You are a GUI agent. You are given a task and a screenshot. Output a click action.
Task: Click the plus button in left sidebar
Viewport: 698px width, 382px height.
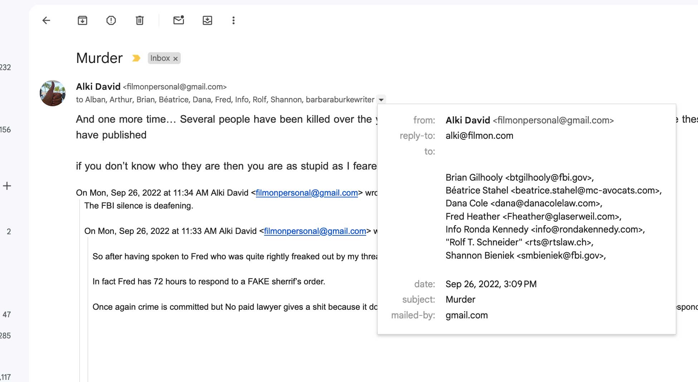(7, 186)
